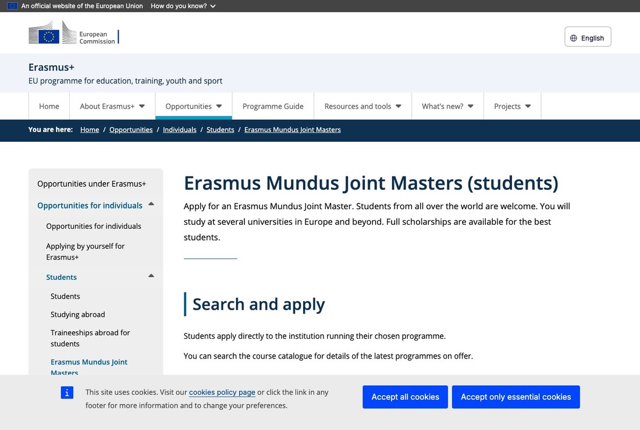
Task: Open the cookies policy page link
Action: (x=222, y=392)
